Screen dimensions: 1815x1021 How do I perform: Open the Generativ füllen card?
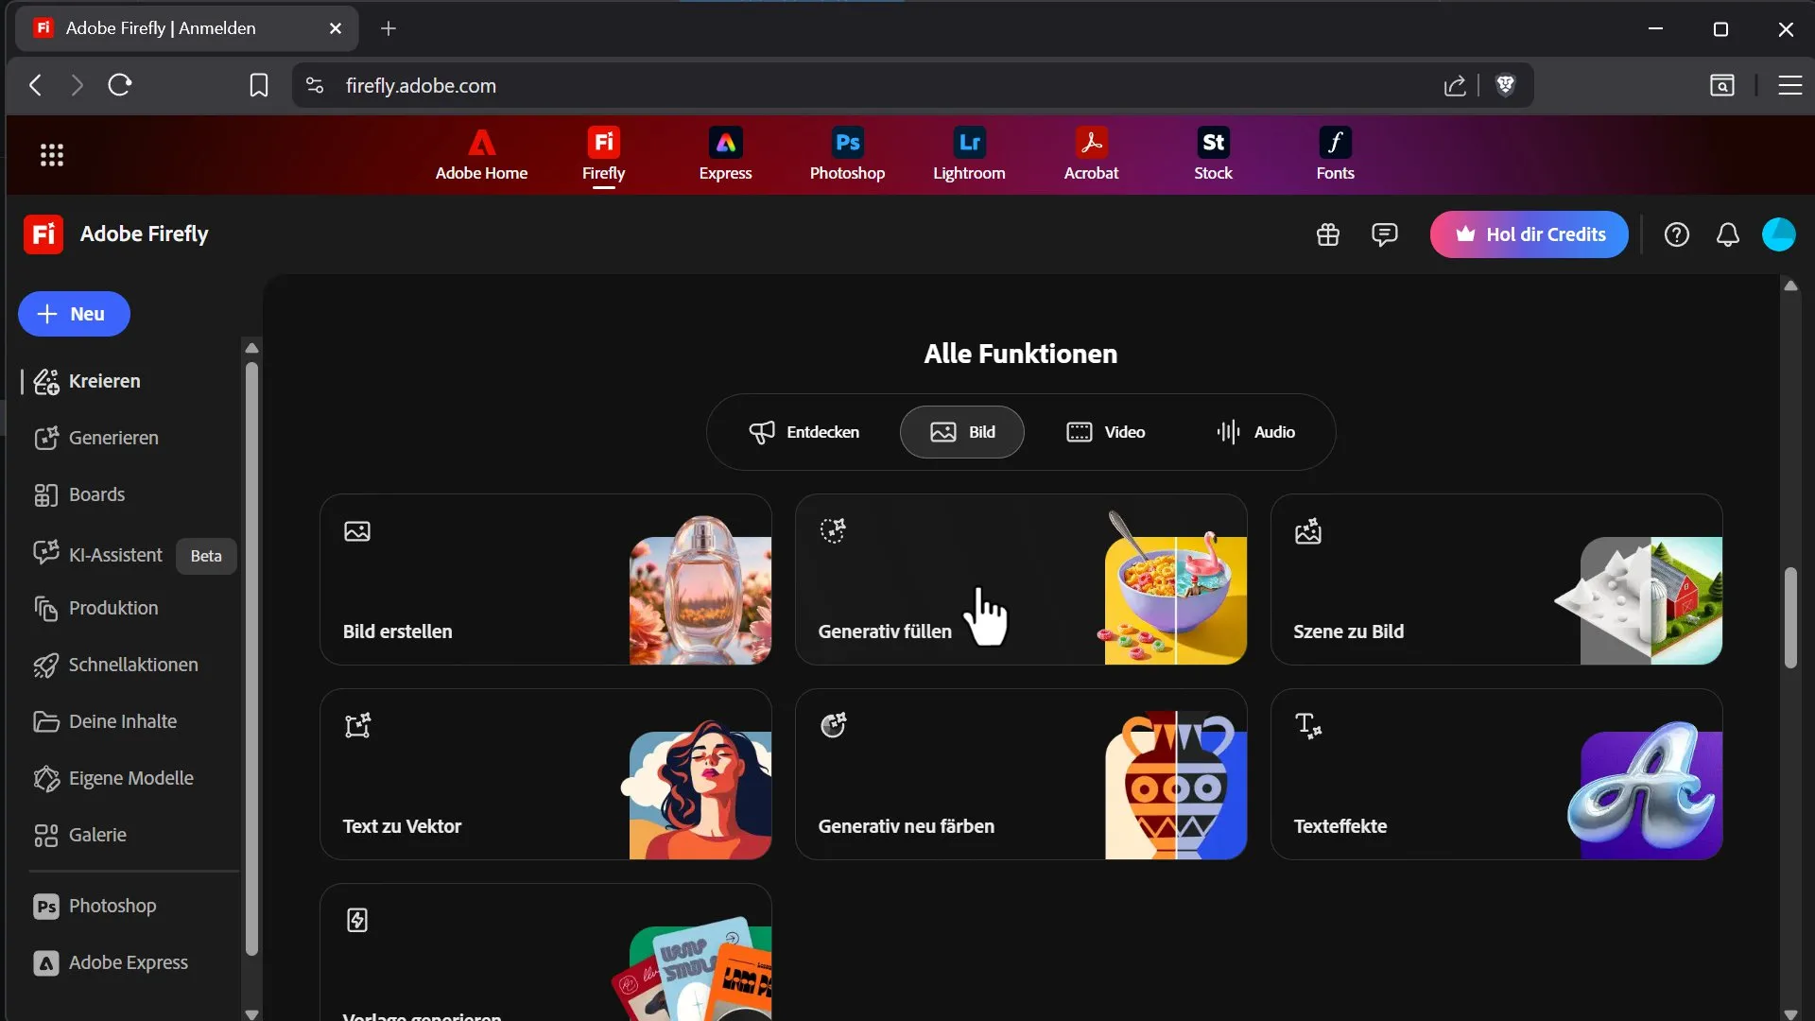tap(1021, 580)
